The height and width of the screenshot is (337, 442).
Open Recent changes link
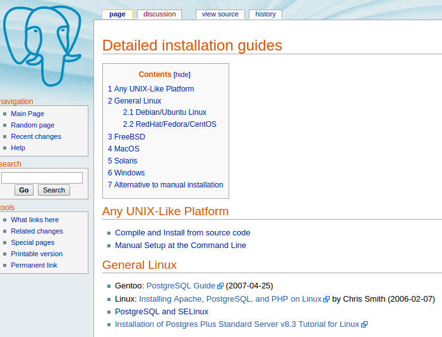click(36, 136)
